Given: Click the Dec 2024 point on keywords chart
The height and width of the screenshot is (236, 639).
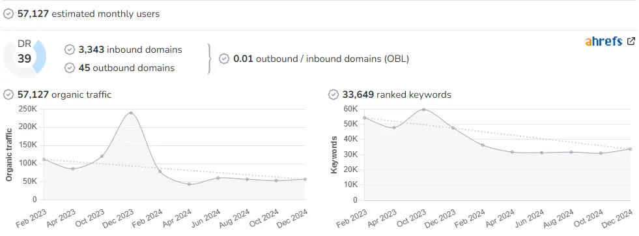Looking at the screenshot, I should coord(630,149).
